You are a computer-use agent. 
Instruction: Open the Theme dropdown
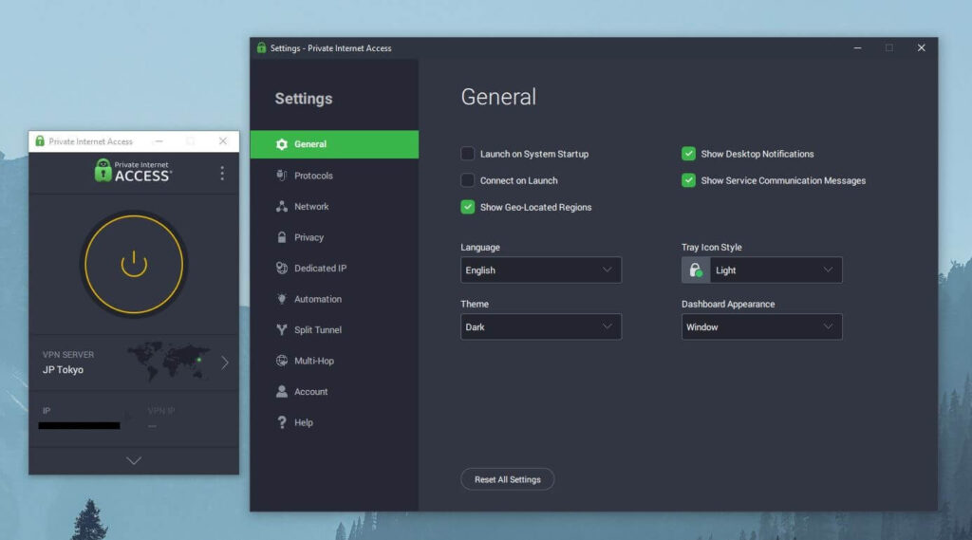(x=541, y=327)
